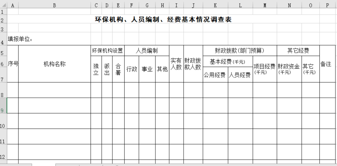Select the 环保机构设置 merged header
Viewport: 337px width, 166px height.
(107, 50)
